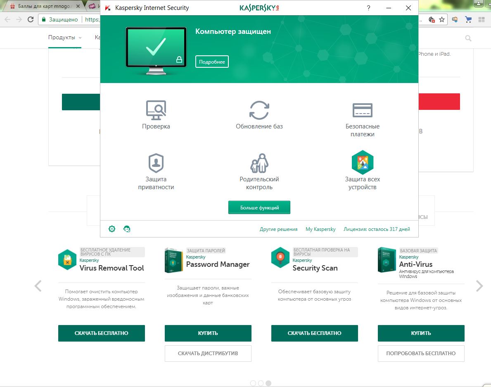Open Virus Removal Tool title
The height and width of the screenshot is (387, 491).
click(111, 268)
